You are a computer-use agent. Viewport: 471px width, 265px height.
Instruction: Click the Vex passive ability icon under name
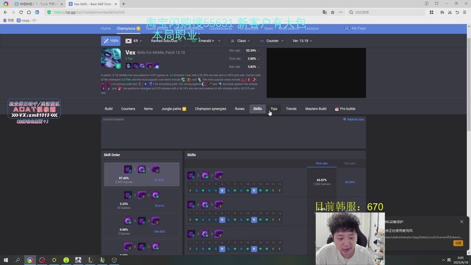pyautogui.click(x=128, y=66)
